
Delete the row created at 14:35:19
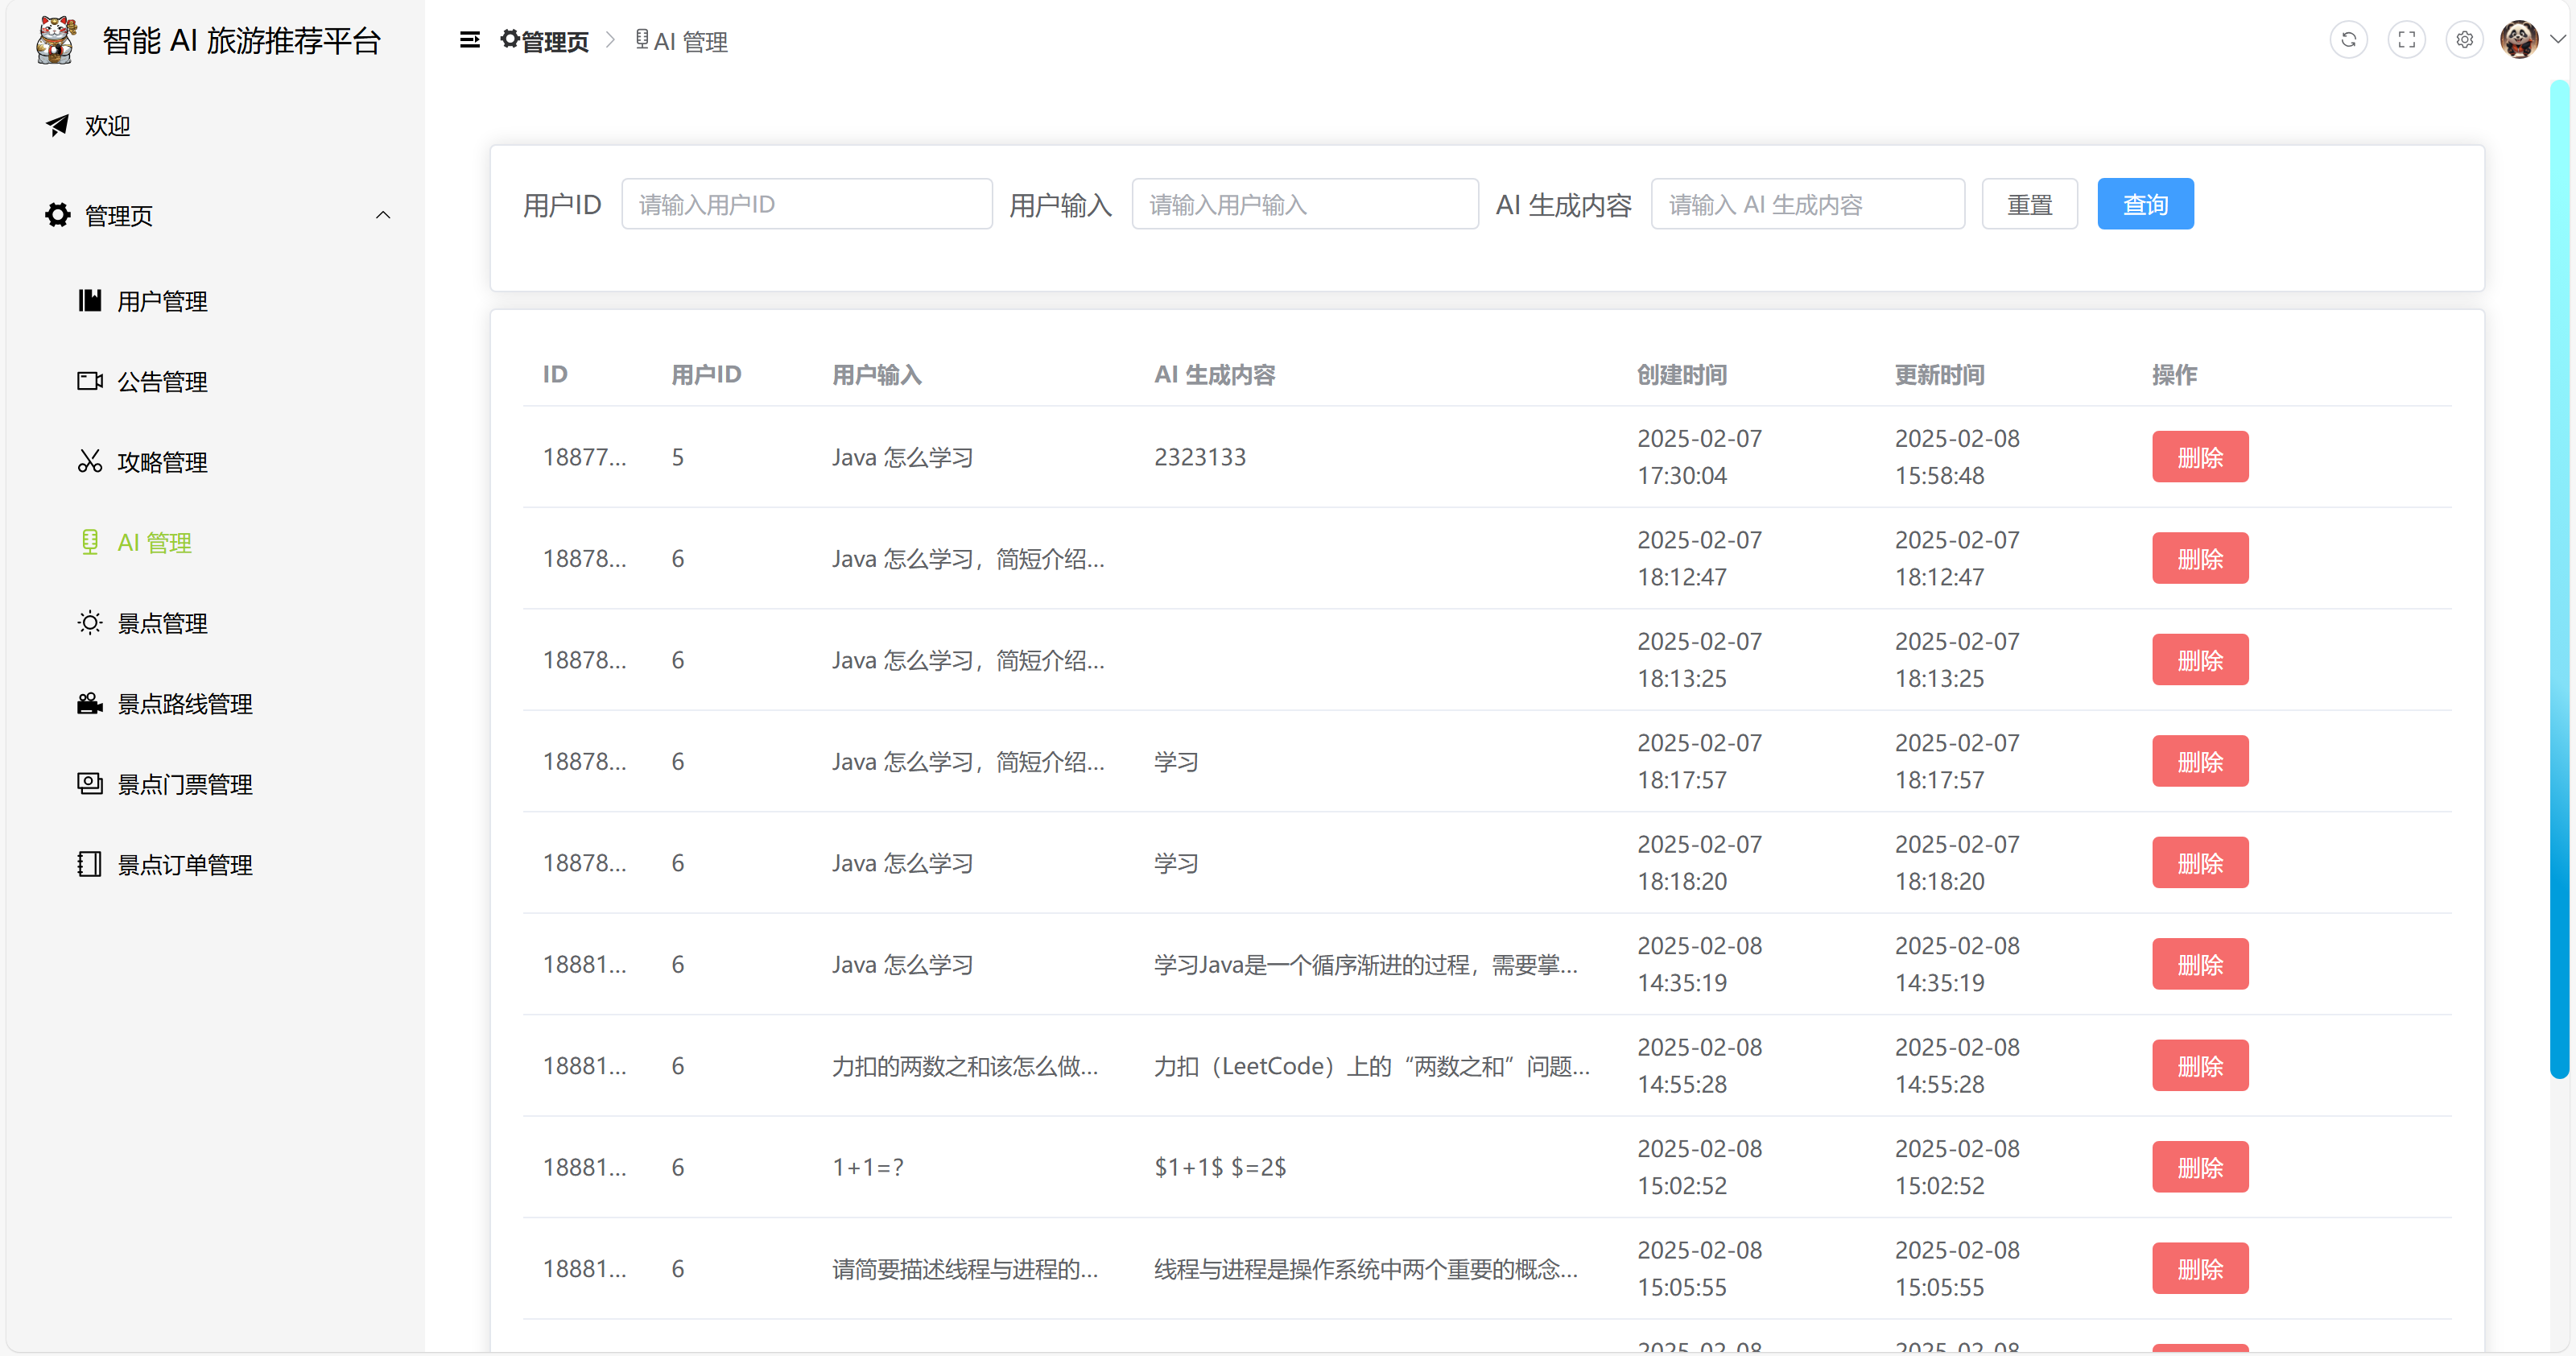click(2200, 964)
